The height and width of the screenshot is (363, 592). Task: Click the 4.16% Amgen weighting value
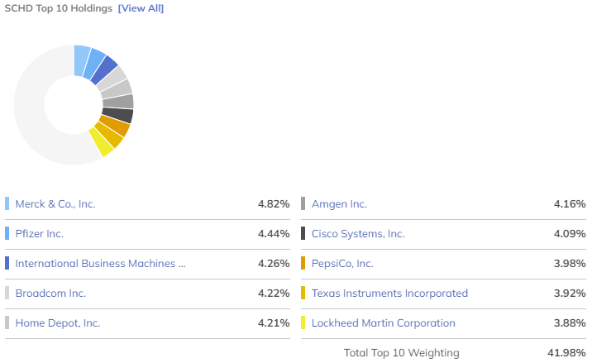pos(570,204)
